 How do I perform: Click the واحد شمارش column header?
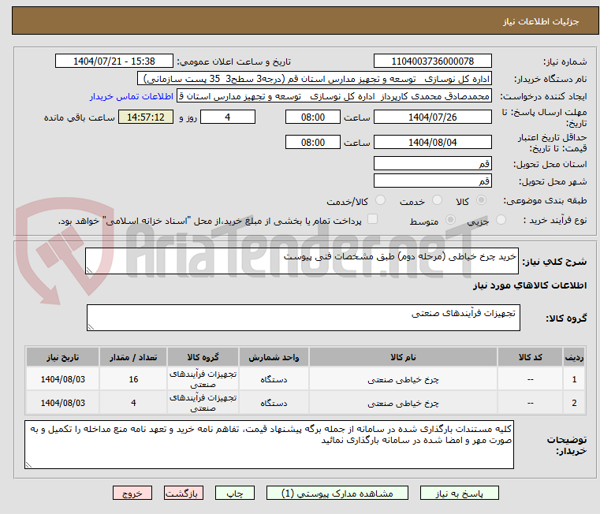point(274,357)
